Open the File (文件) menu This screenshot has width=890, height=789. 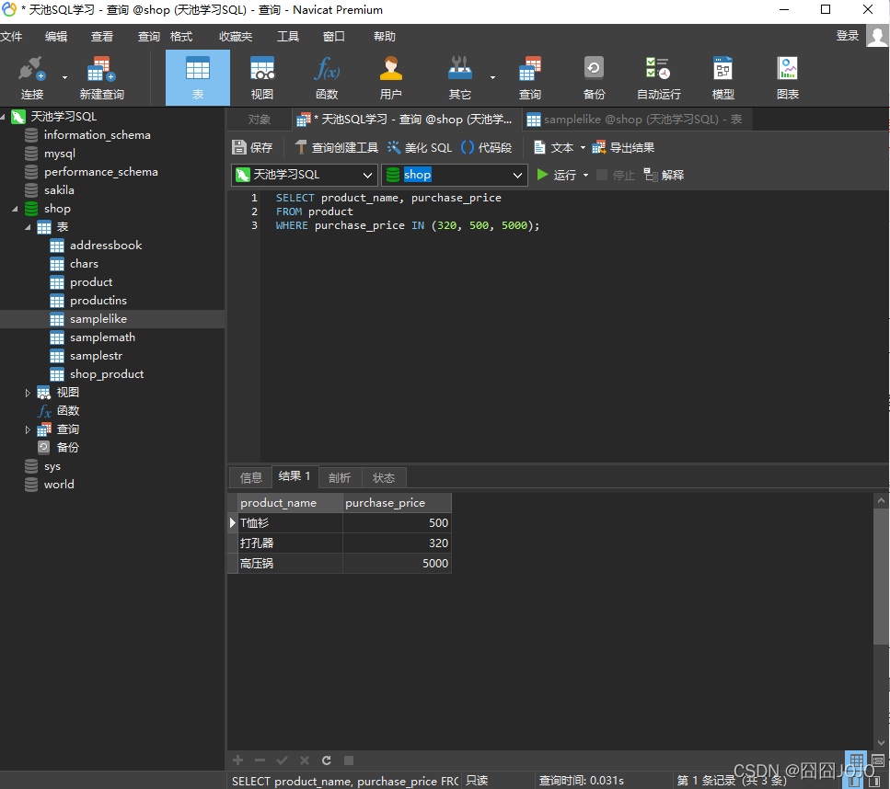(x=11, y=36)
